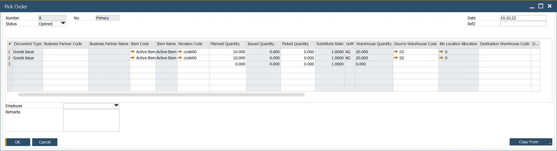Screen dimensions: 557x151
Task: Click the Cancel button
Action: pos(45,142)
